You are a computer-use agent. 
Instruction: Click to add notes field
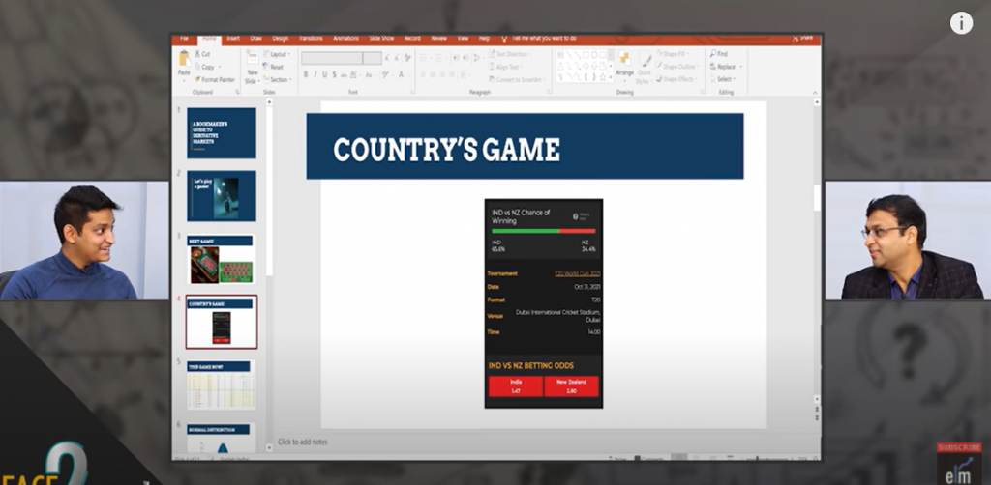[303, 442]
